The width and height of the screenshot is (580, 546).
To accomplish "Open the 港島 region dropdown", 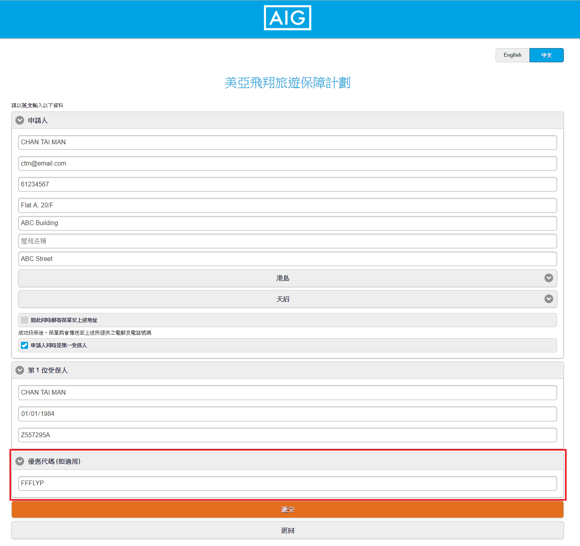I will coord(287,278).
